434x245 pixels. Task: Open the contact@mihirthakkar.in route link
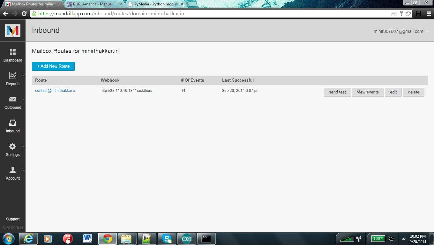[56, 91]
